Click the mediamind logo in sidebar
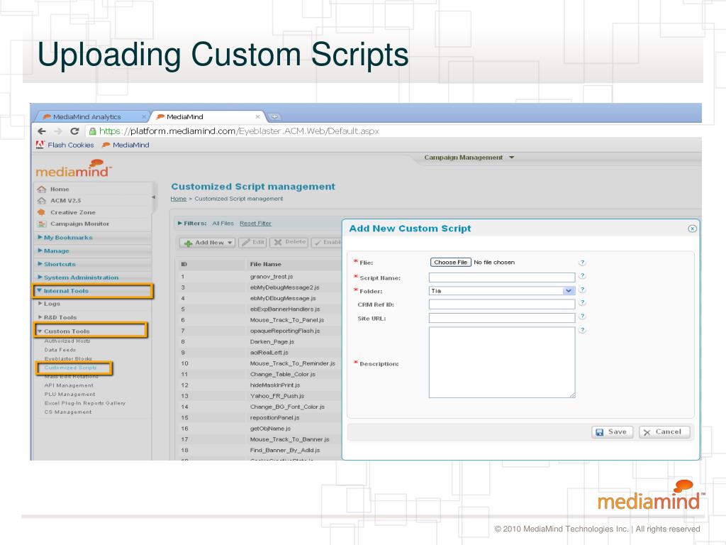This screenshot has height=545, width=726. (74, 169)
